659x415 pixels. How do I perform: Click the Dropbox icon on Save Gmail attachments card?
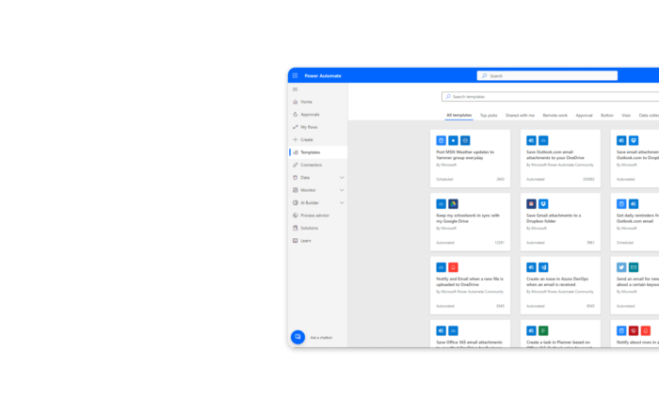click(543, 204)
